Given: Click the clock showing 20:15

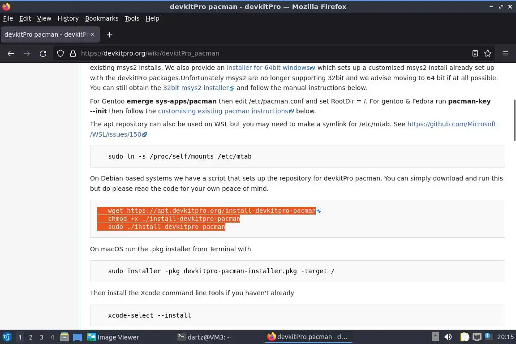Looking at the screenshot, I should [505, 337].
